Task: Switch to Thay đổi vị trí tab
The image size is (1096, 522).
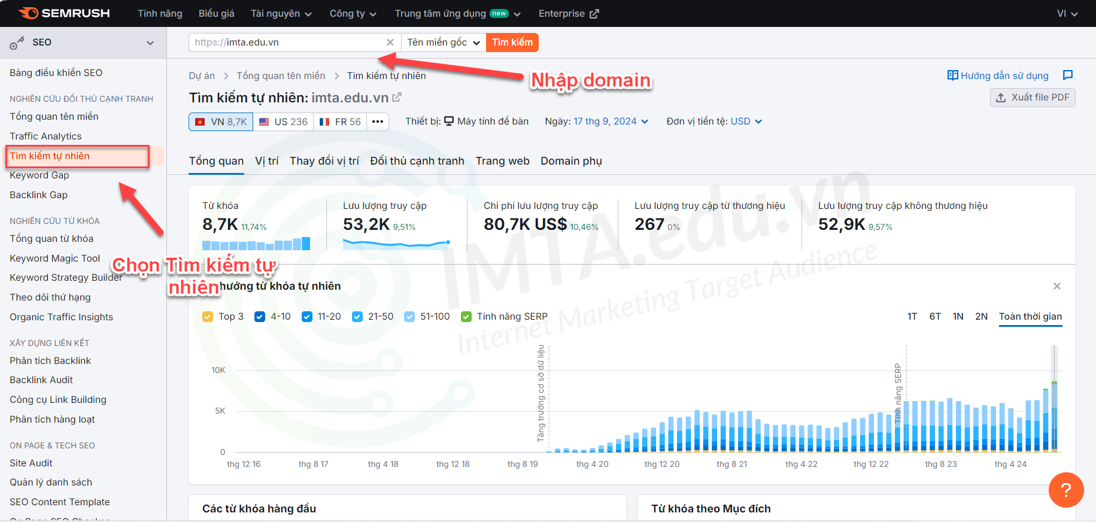Action: point(324,161)
